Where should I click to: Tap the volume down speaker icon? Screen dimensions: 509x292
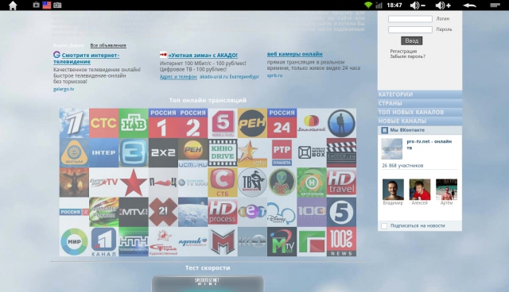click(x=418, y=6)
